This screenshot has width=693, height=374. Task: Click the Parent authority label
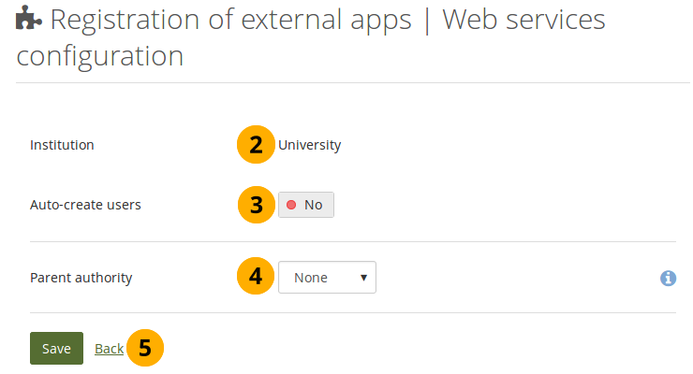click(x=81, y=278)
